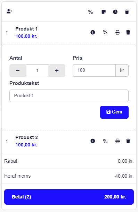
Task: Open the order note icon
Action: pos(104,12)
